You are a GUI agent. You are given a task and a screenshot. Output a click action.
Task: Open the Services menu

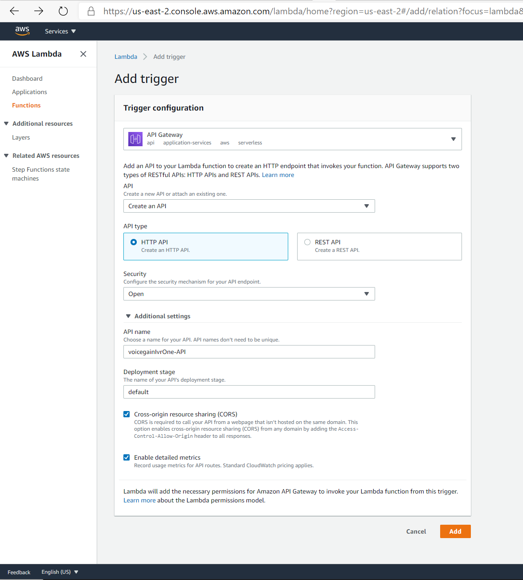(x=61, y=31)
